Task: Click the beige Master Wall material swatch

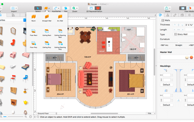Action: point(187,57)
